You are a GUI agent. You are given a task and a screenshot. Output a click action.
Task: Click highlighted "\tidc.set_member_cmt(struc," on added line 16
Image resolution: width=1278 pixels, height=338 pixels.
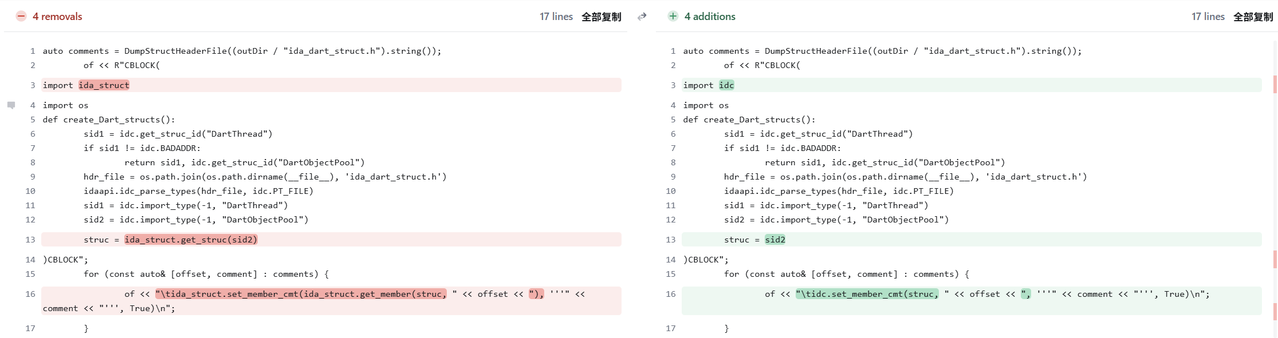(x=867, y=294)
